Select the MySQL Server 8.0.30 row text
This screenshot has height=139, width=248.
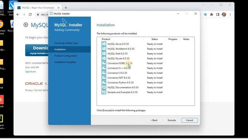click(x=118, y=44)
